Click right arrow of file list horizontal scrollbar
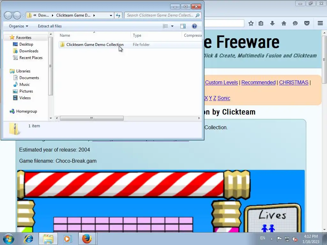This screenshot has height=245, width=327. click(x=199, y=118)
